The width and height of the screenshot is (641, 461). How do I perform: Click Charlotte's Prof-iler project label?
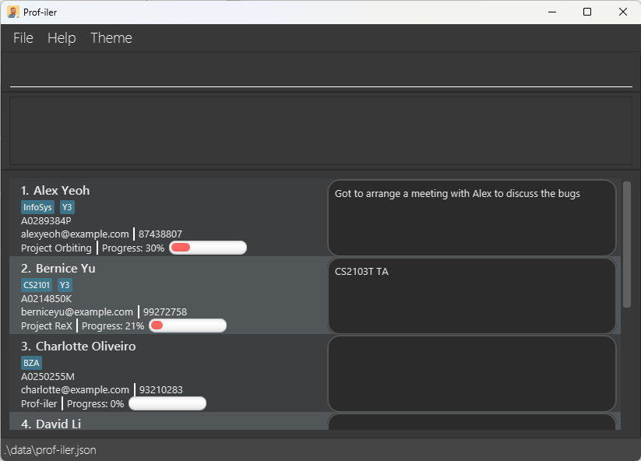coord(39,404)
